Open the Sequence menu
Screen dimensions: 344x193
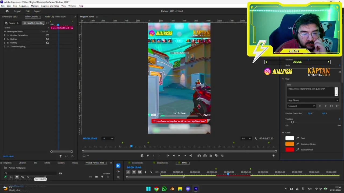(24, 6)
